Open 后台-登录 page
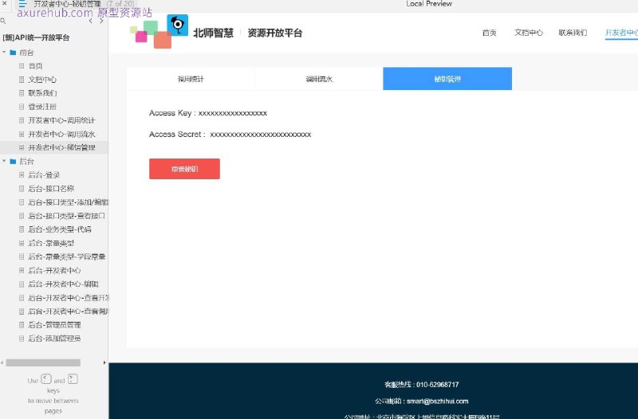This screenshot has height=419, width=638. click(44, 175)
